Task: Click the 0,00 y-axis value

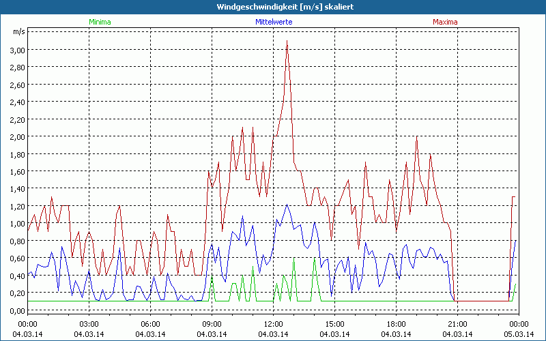Action: [x=17, y=310]
